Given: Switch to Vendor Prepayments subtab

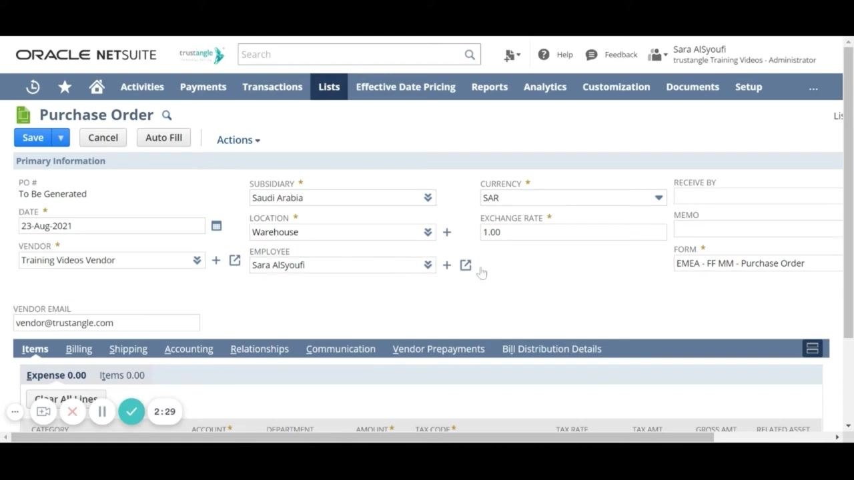Looking at the screenshot, I should [x=438, y=349].
